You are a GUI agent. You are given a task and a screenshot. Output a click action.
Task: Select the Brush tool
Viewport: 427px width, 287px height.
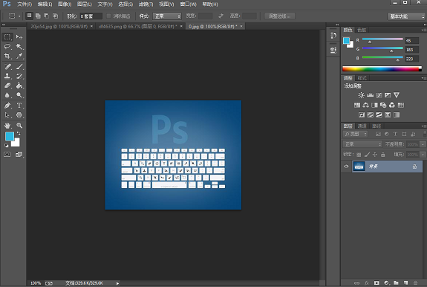tap(19, 66)
